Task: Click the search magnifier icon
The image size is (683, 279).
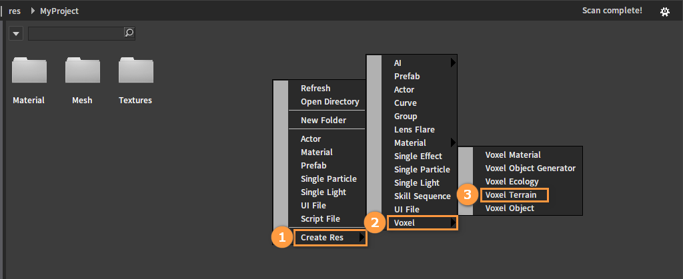Action: (129, 33)
